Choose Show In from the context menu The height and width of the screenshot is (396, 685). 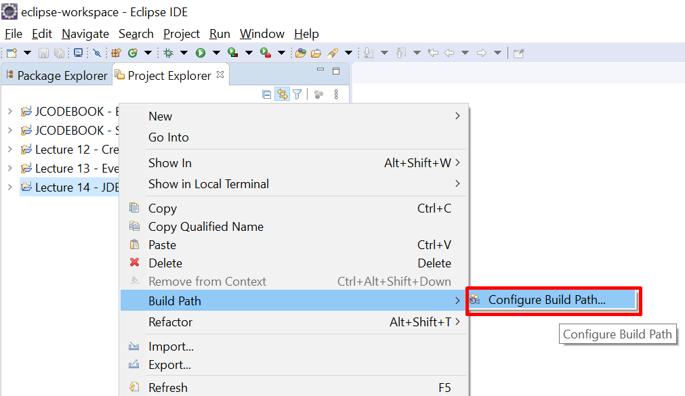[x=294, y=163]
